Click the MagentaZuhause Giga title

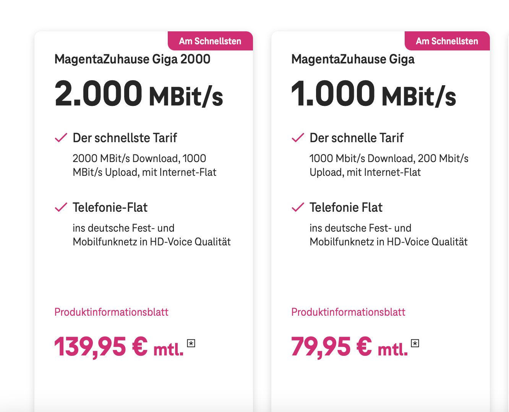click(353, 59)
